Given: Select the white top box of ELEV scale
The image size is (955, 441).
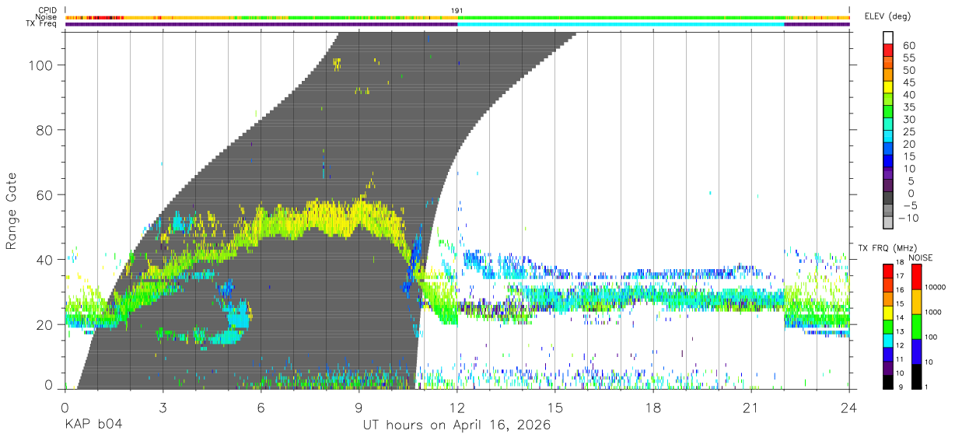Looking at the screenshot, I should click(x=888, y=38).
